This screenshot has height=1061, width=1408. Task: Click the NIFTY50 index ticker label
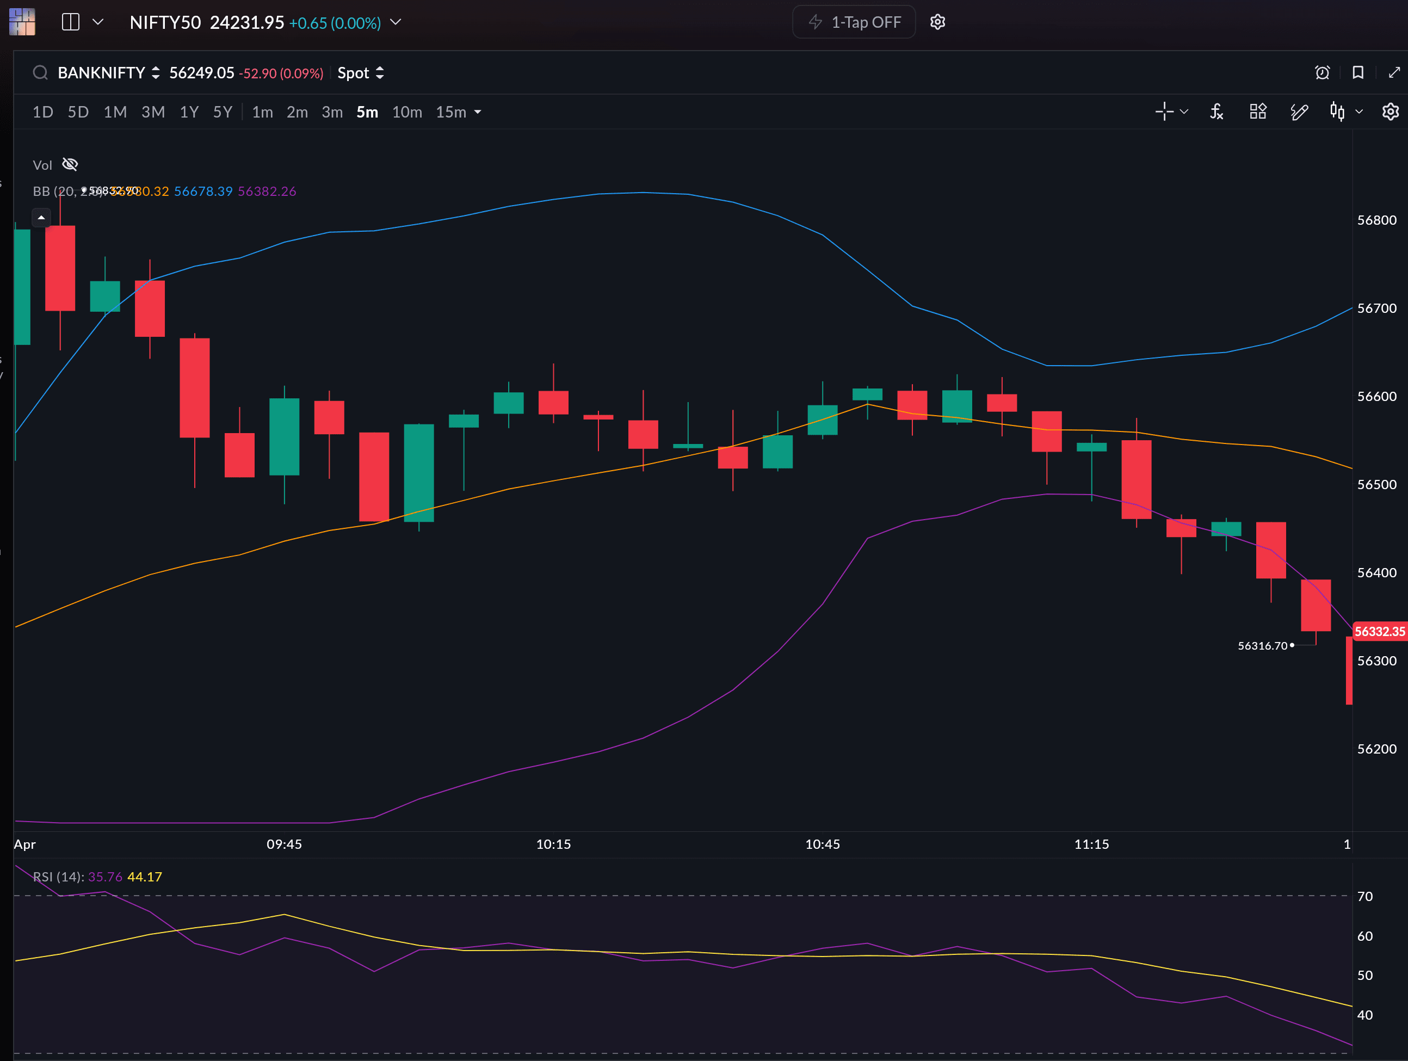(x=165, y=23)
